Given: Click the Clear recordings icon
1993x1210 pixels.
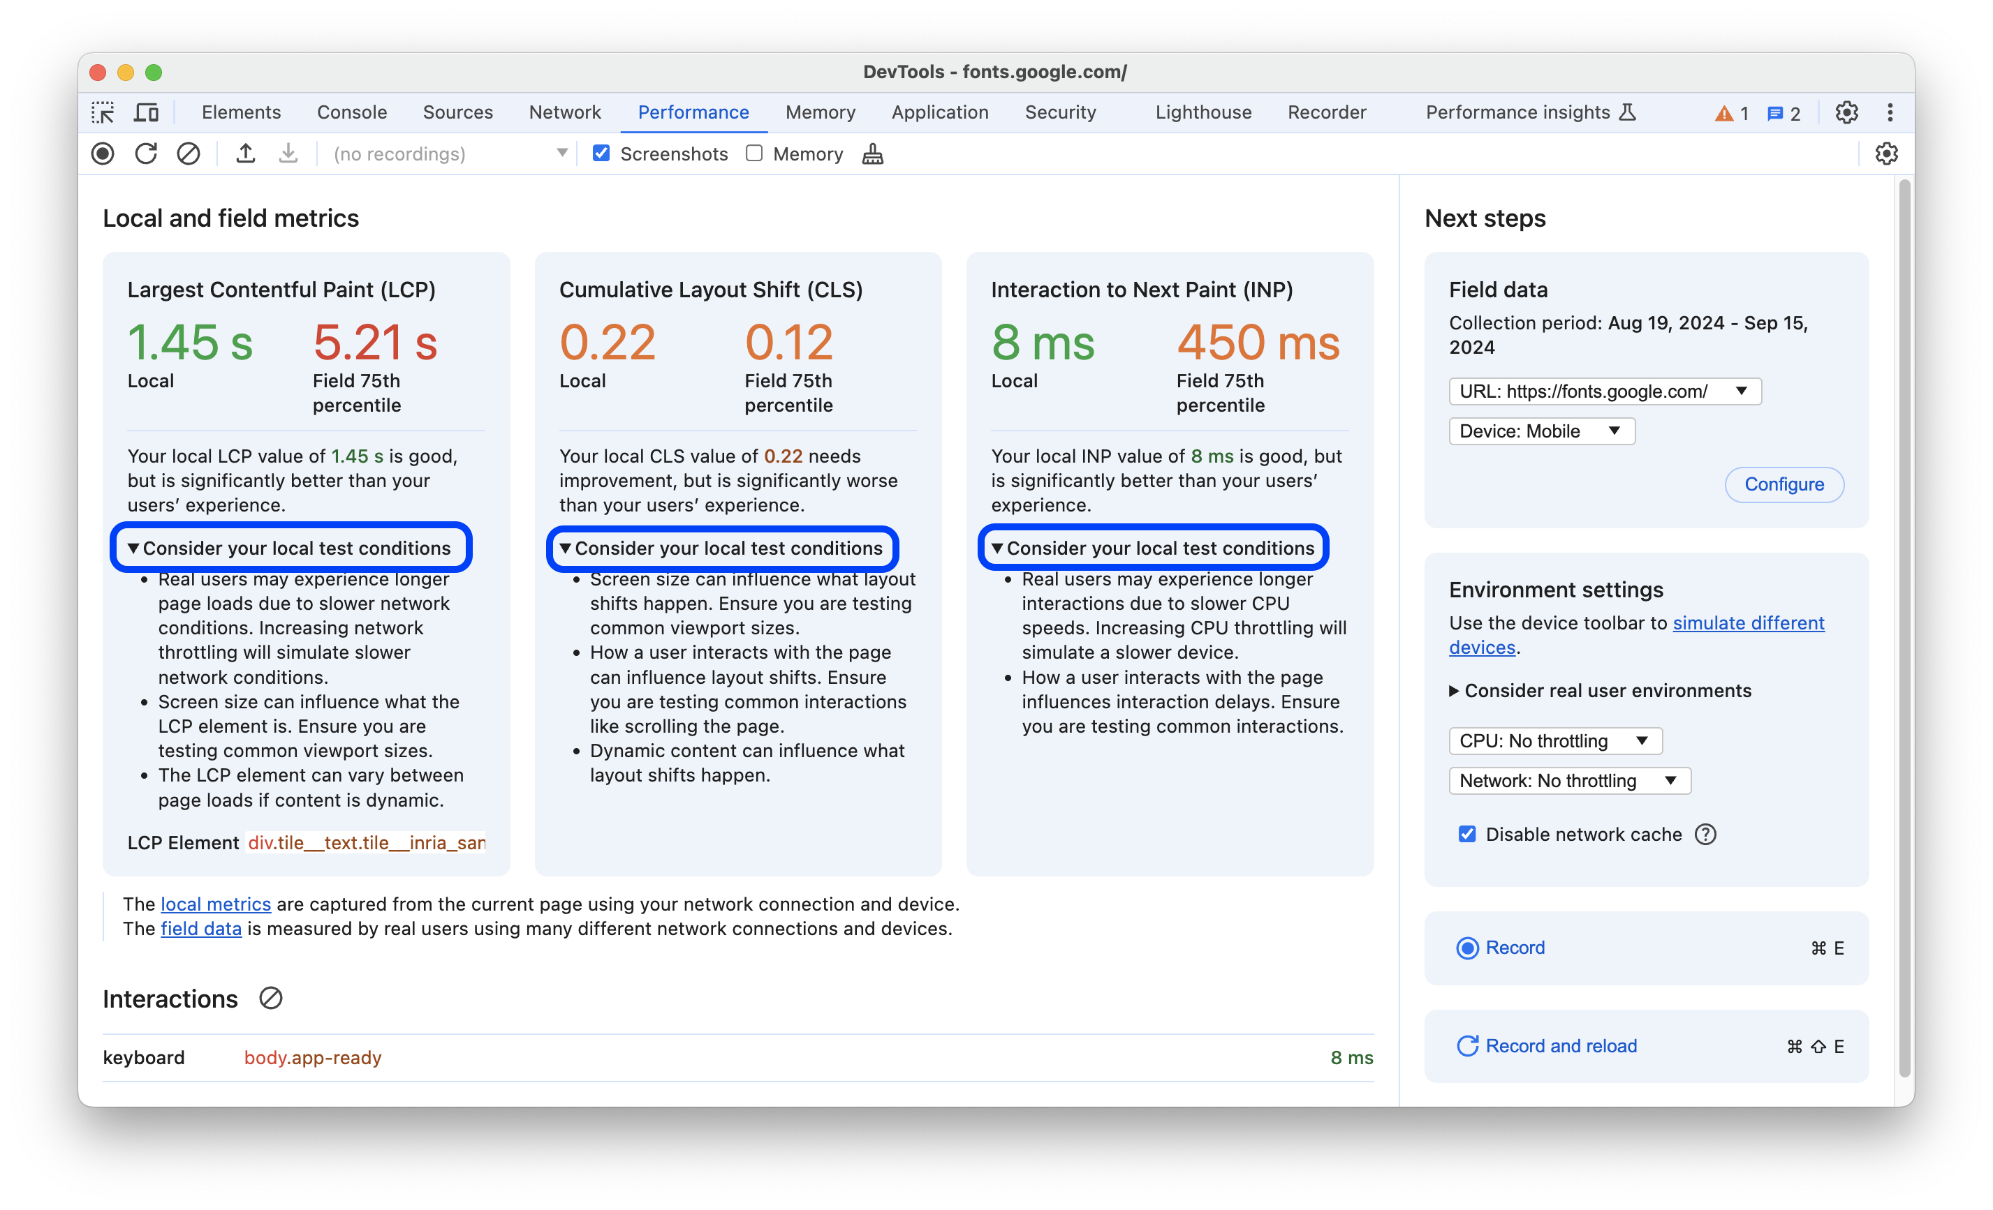Looking at the screenshot, I should point(188,154).
